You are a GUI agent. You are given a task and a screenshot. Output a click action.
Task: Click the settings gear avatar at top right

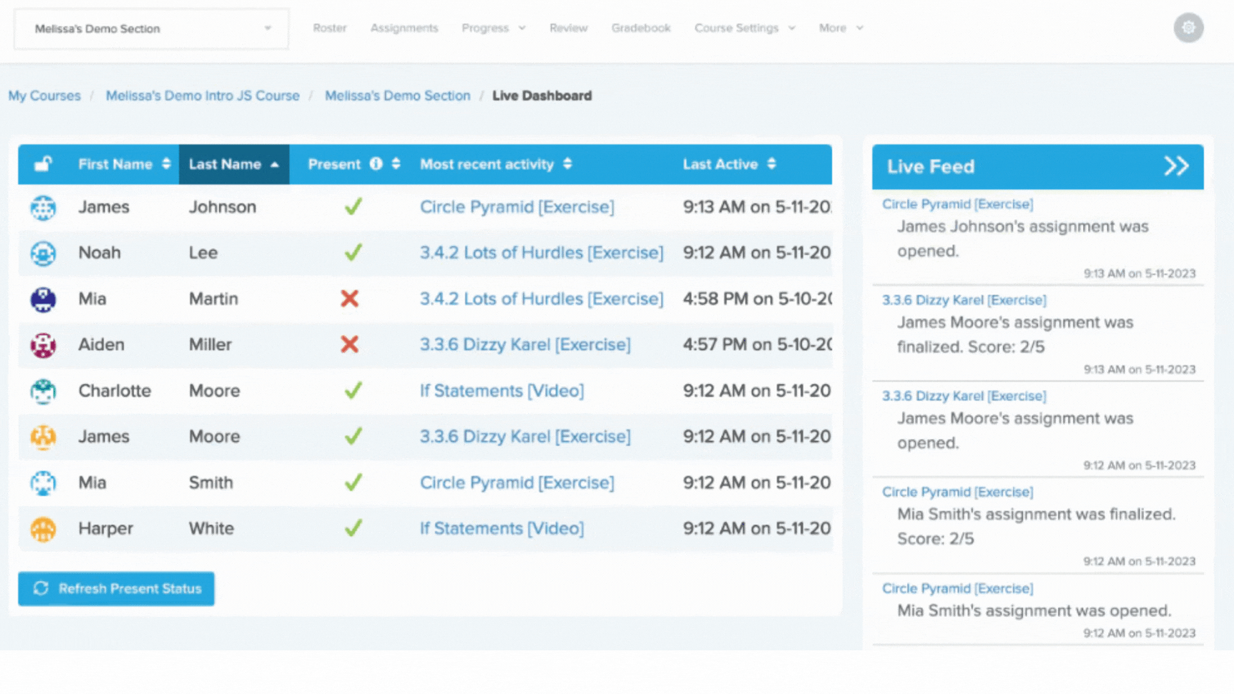(1188, 28)
